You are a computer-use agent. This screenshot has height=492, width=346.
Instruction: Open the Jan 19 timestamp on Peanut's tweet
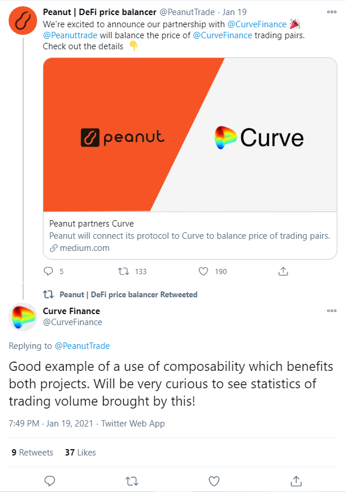pos(233,11)
